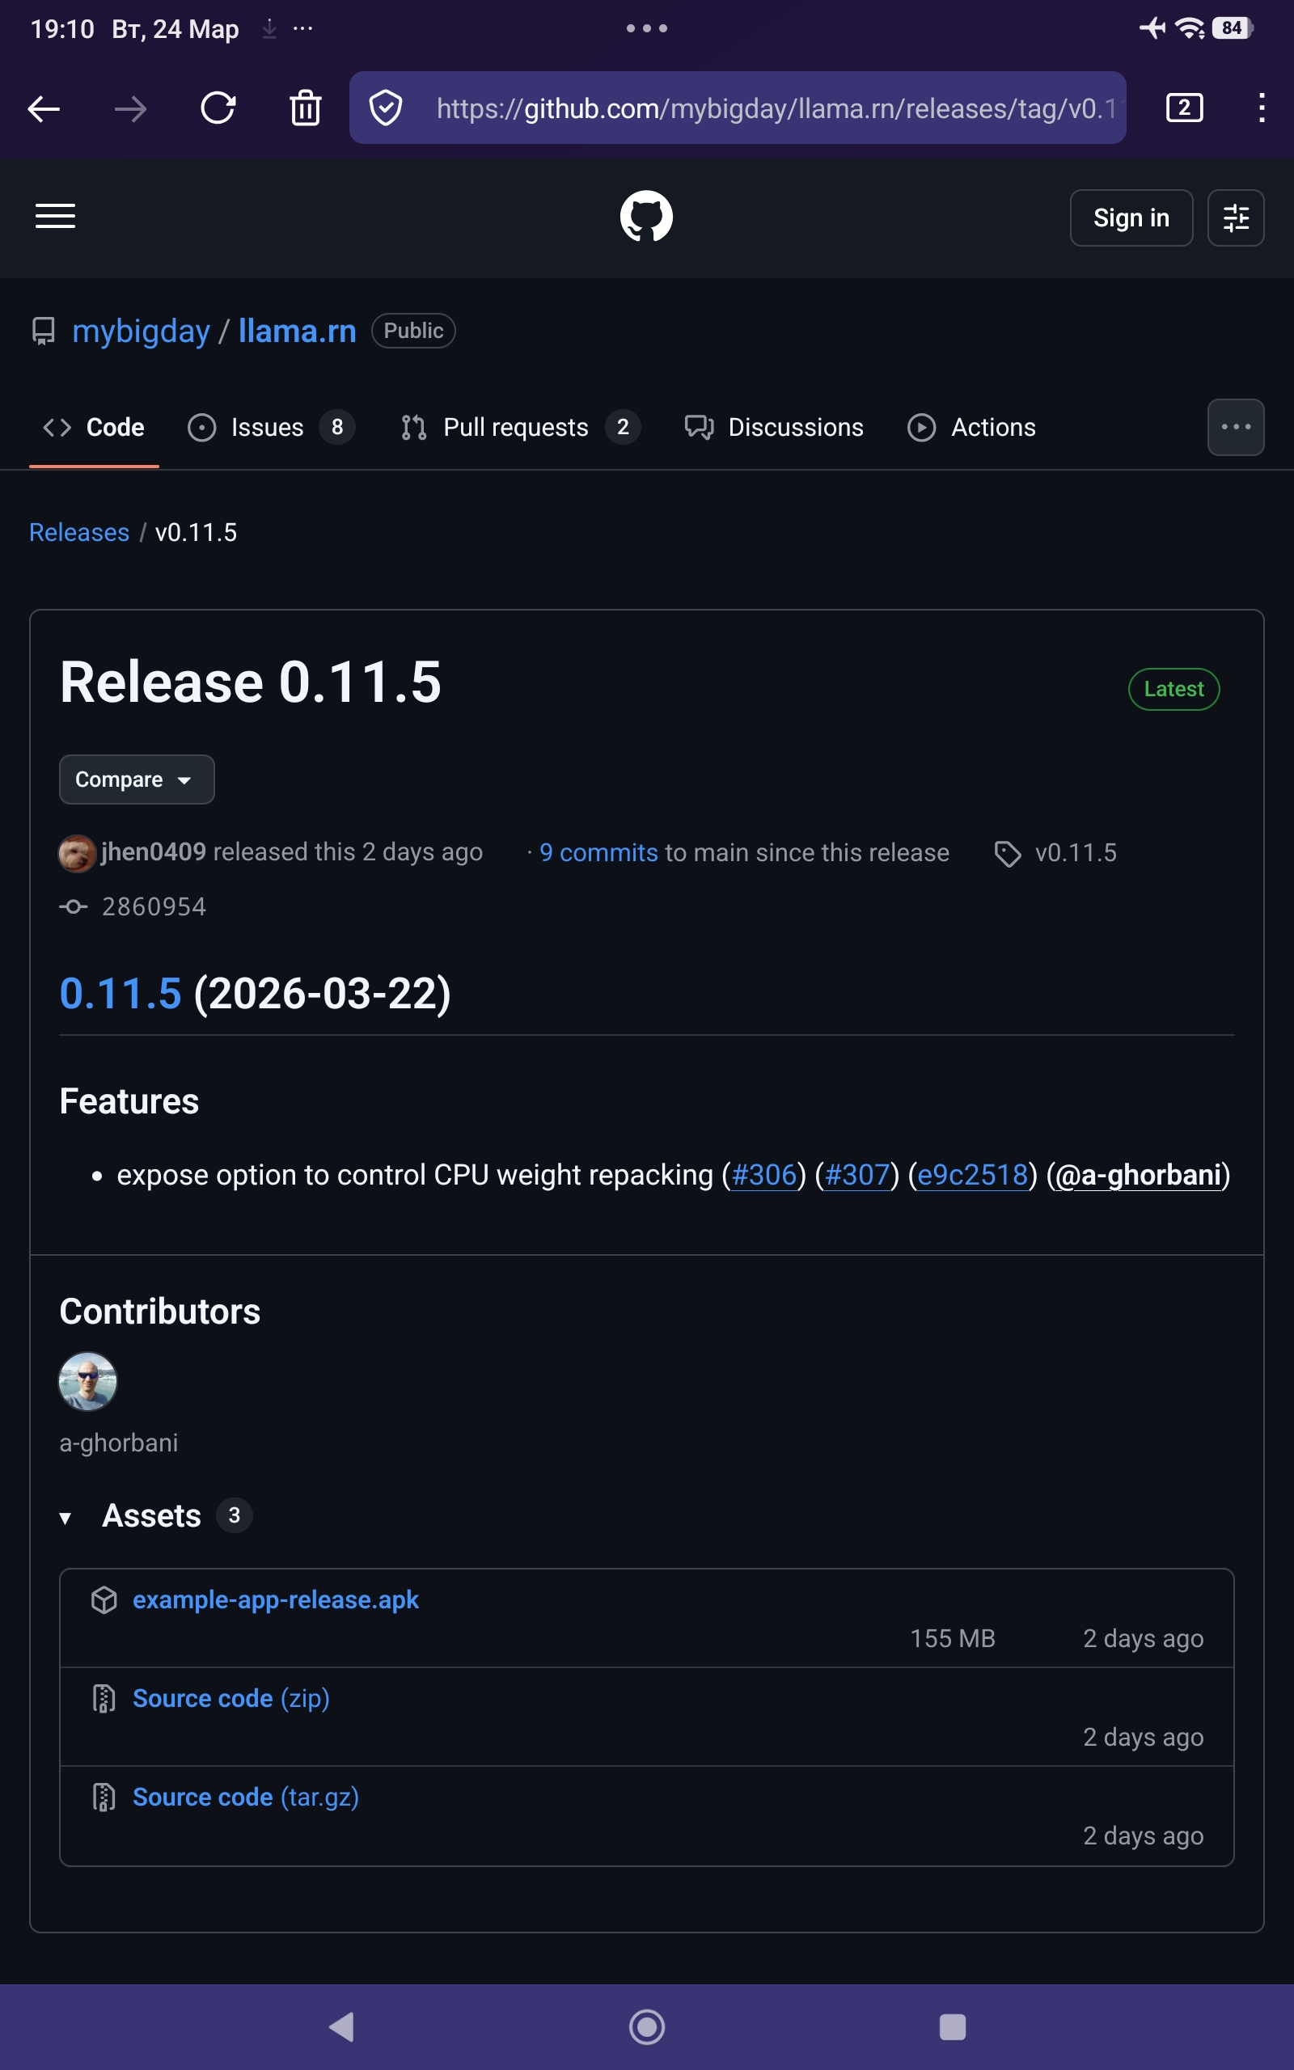This screenshot has width=1294, height=2070.
Task: Click the 'Features' heading
Action: (x=129, y=1102)
